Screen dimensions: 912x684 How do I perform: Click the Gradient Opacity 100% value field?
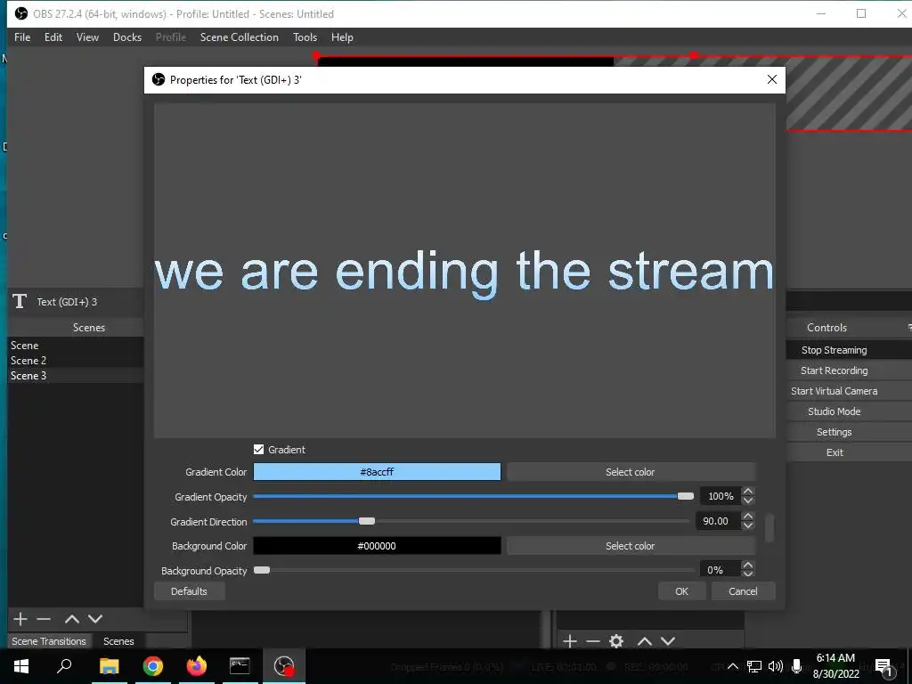(721, 496)
